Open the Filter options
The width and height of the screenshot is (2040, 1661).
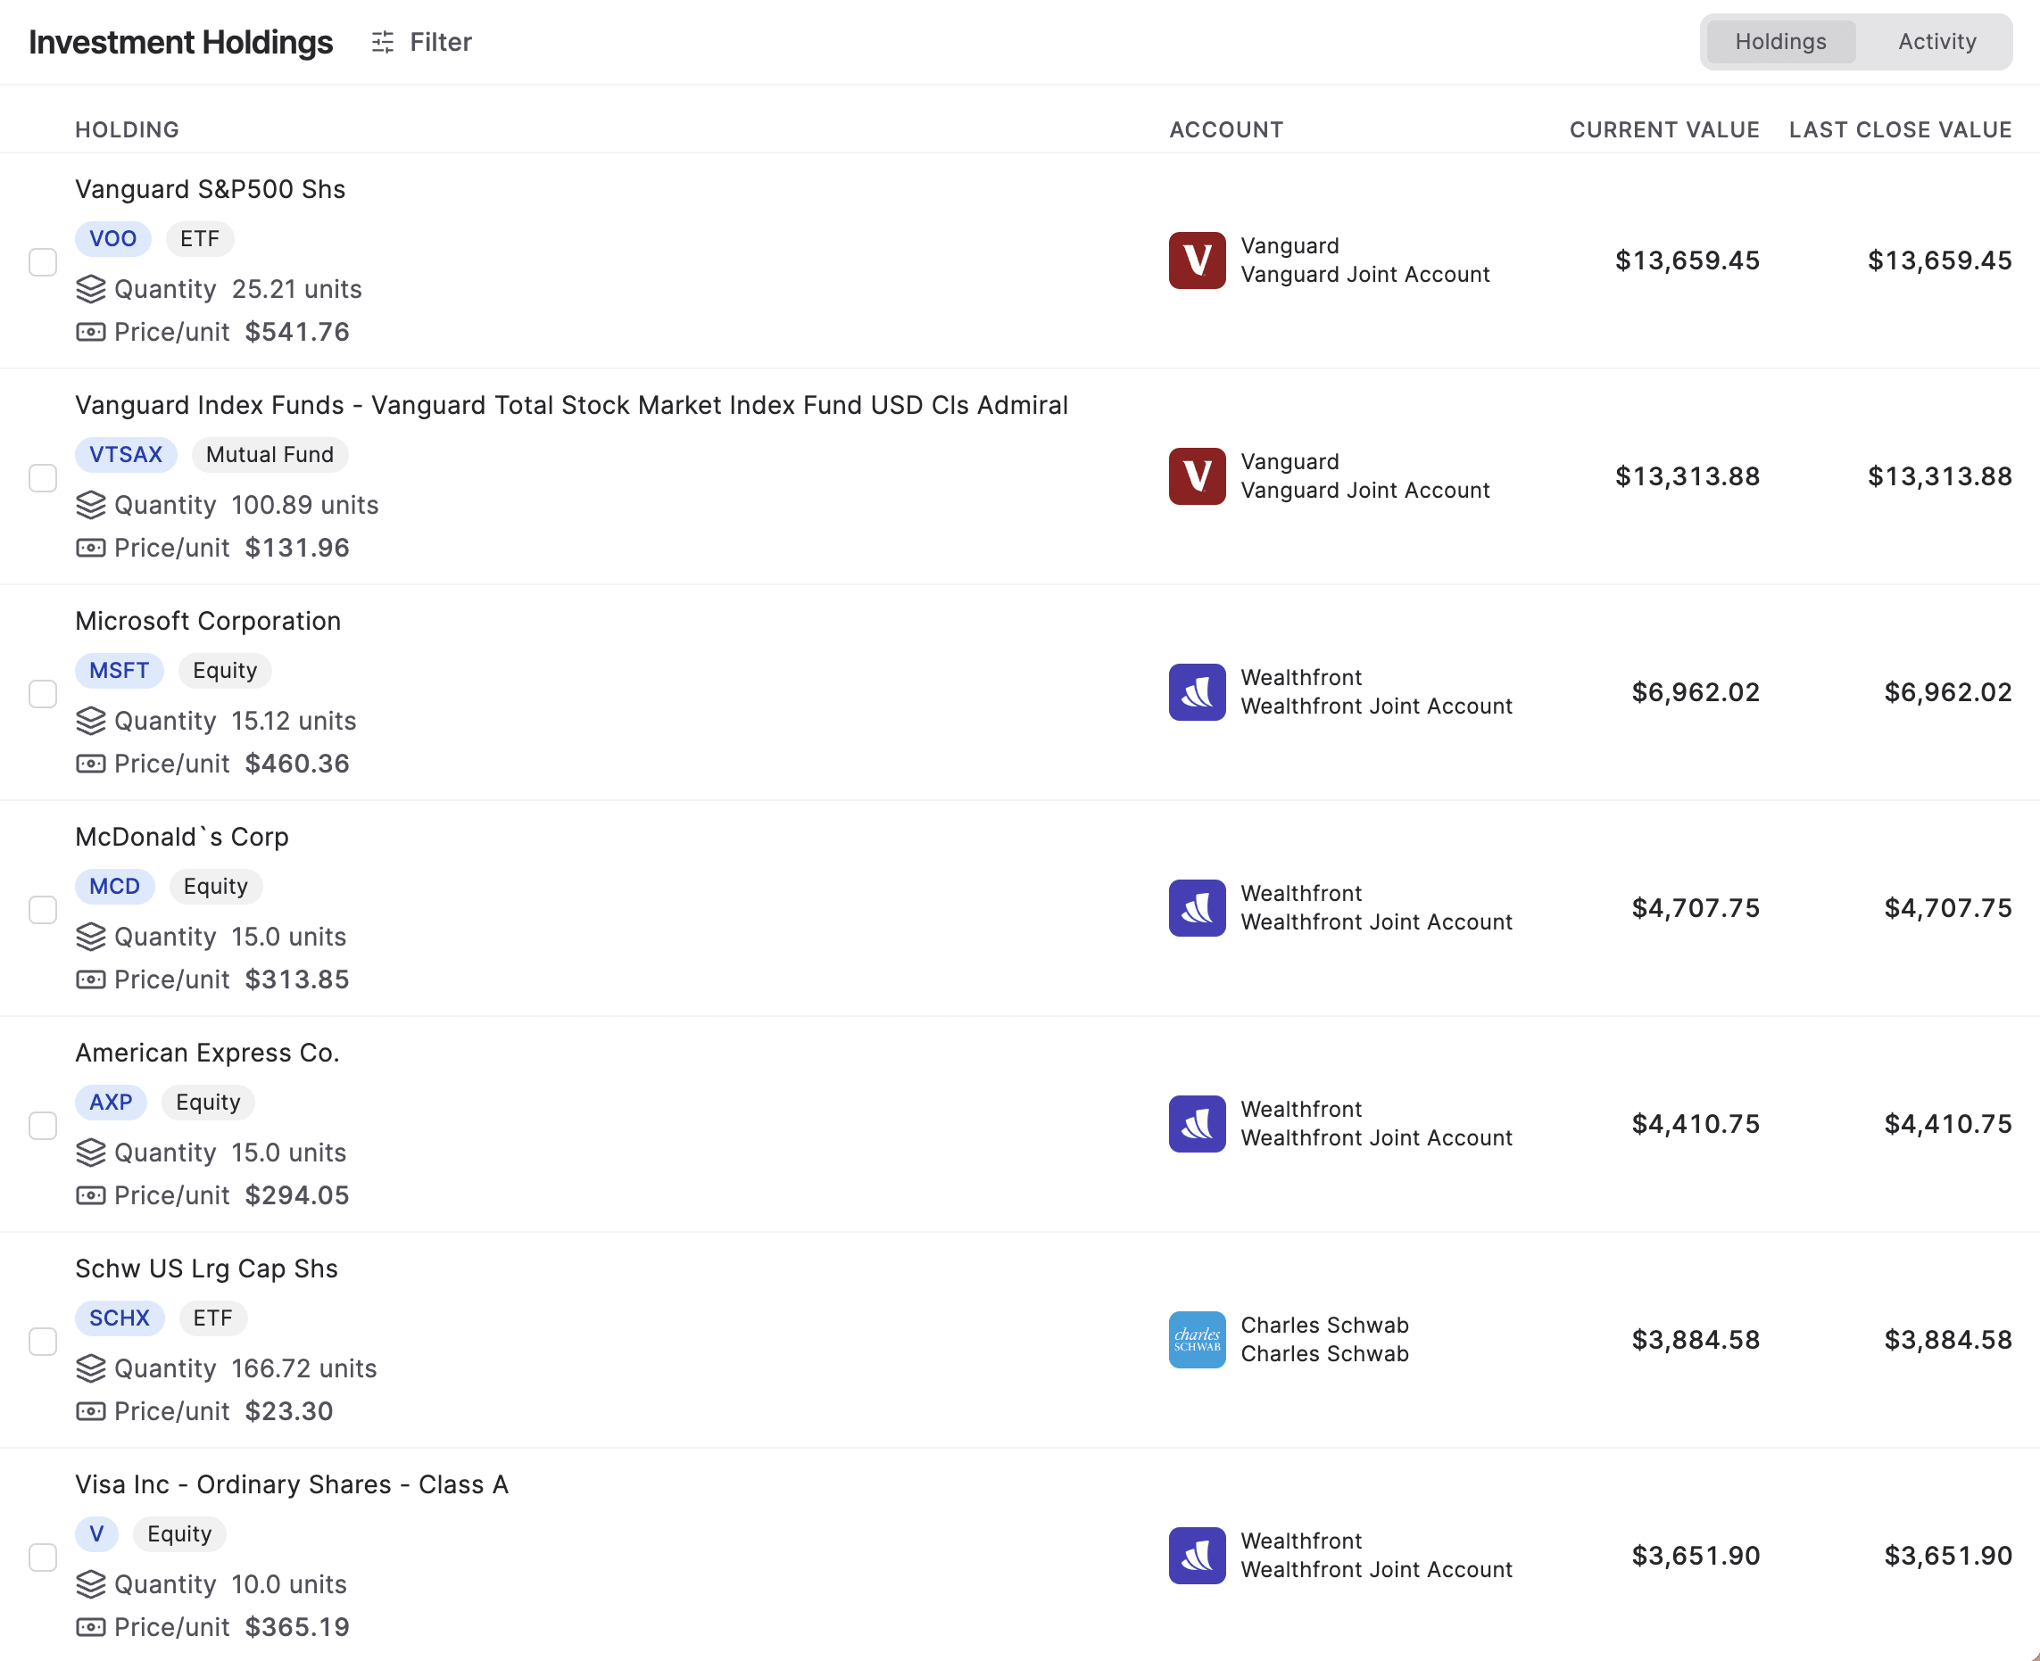pyautogui.click(x=421, y=42)
